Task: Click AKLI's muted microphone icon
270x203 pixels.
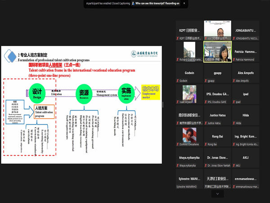Action: coord(234,166)
